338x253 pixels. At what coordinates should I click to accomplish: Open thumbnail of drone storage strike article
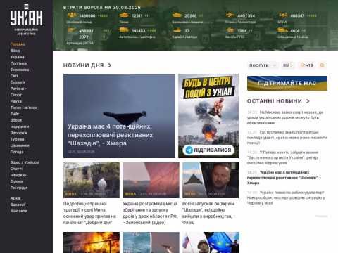click(151, 180)
